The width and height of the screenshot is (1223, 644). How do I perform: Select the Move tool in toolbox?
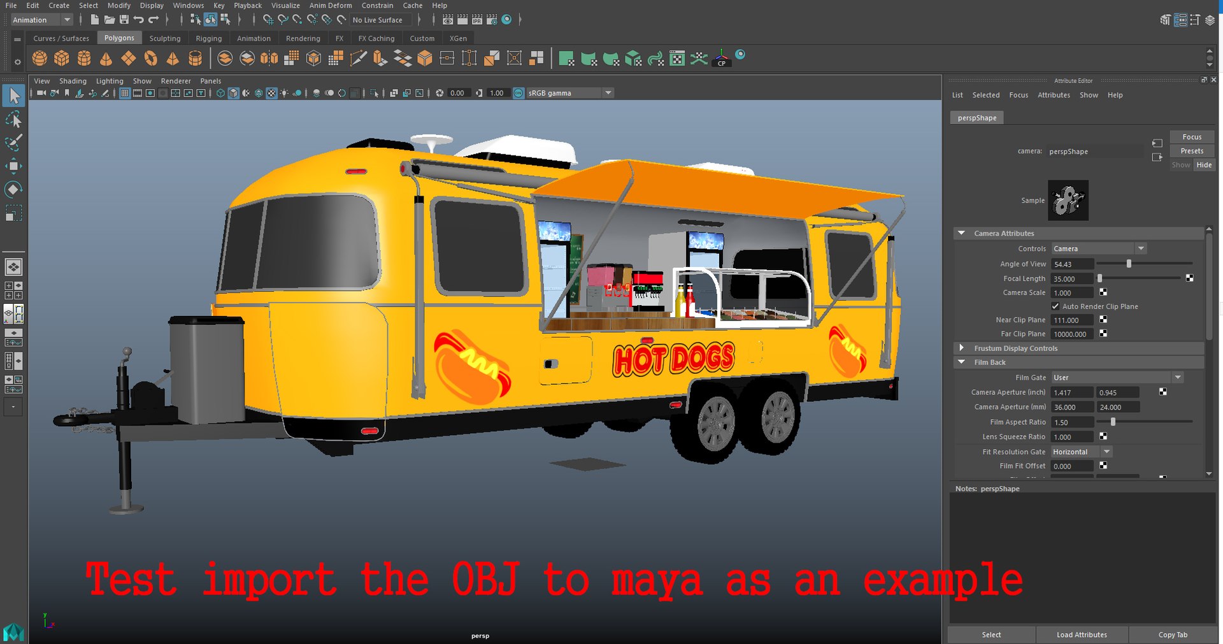(x=13, y=166)
